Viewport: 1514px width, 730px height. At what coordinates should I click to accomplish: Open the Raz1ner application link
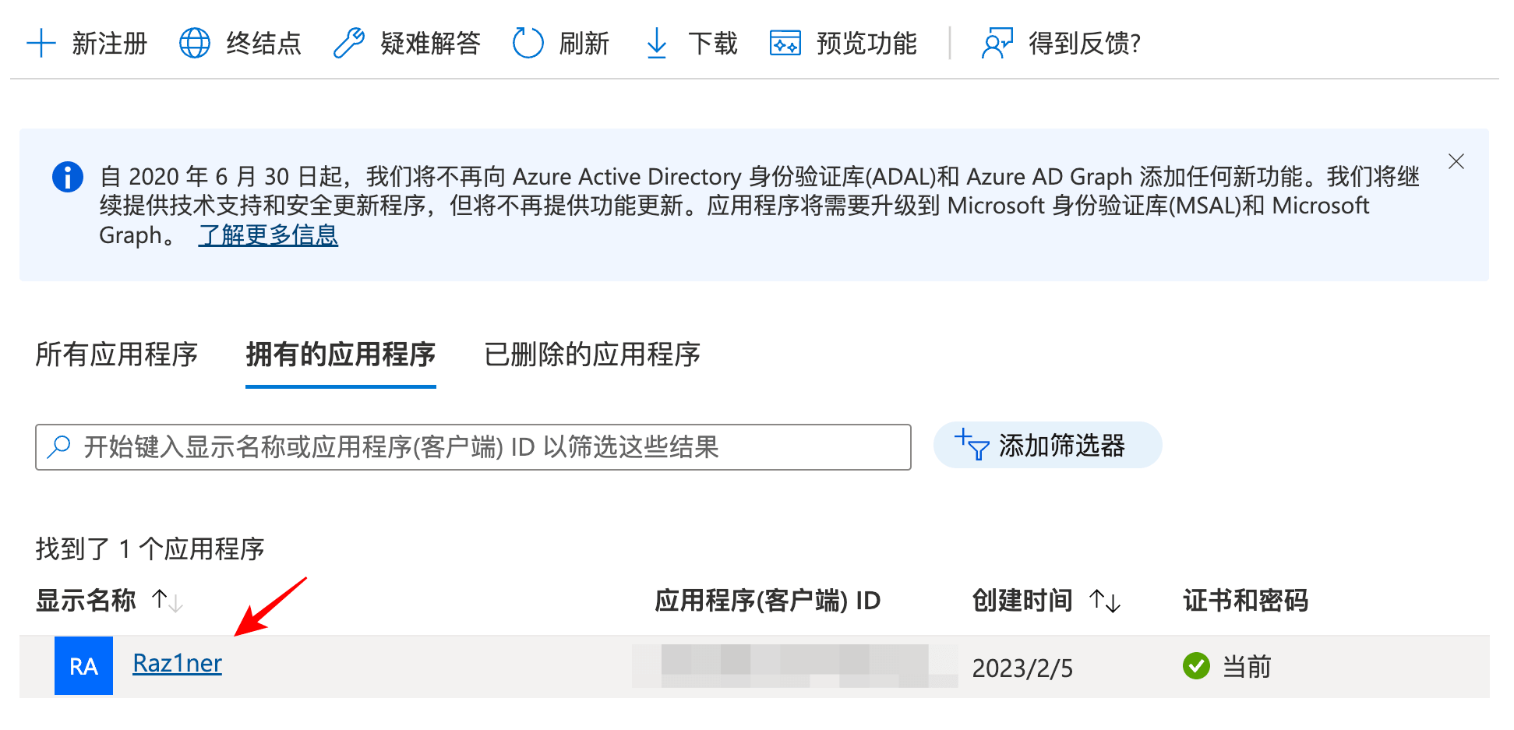click(177, 663)
